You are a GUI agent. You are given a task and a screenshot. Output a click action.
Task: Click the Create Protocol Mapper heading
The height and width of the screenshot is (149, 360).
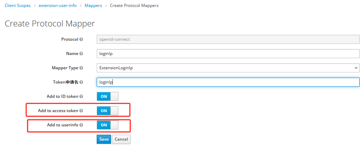pyautogui.click(x=50, y=24)
